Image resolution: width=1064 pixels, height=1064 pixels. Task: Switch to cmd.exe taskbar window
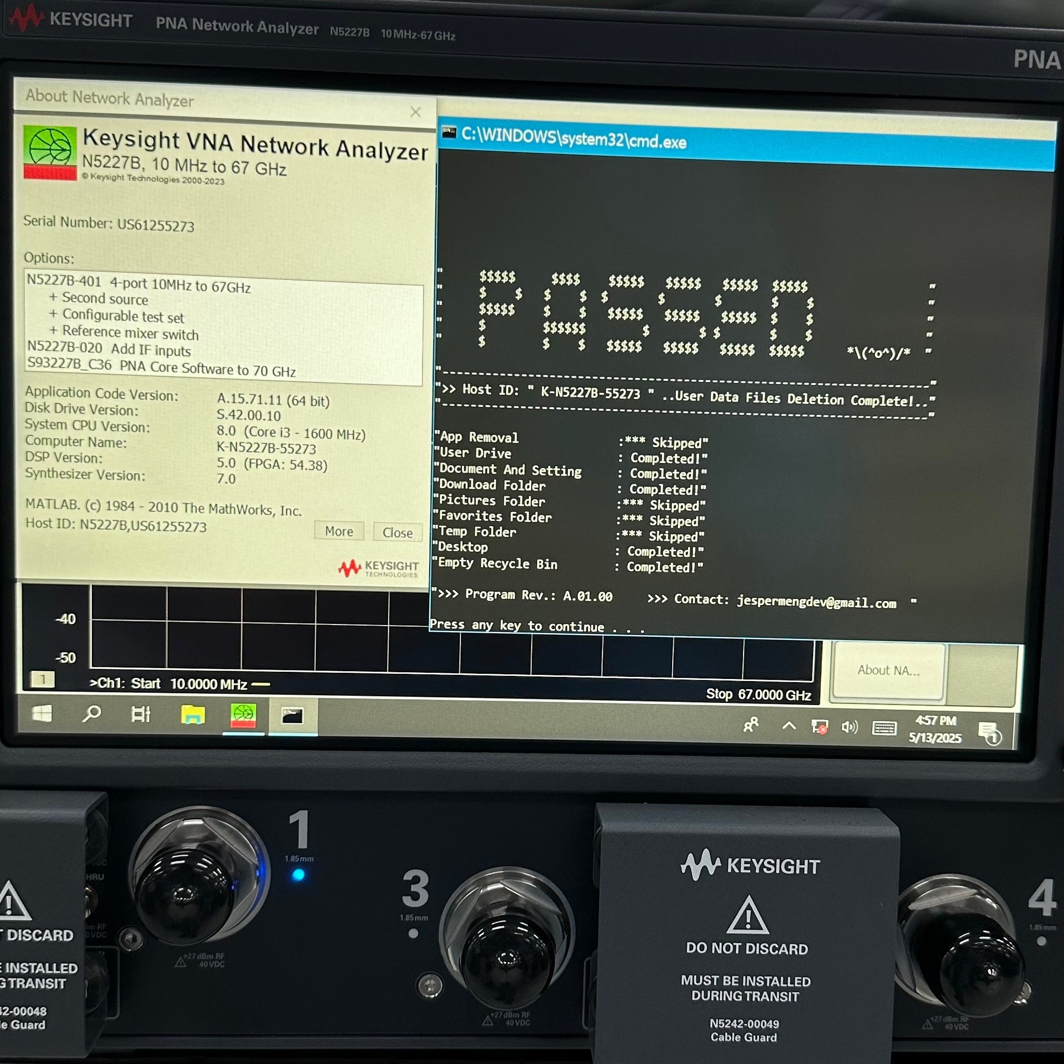tap(292, 716)
